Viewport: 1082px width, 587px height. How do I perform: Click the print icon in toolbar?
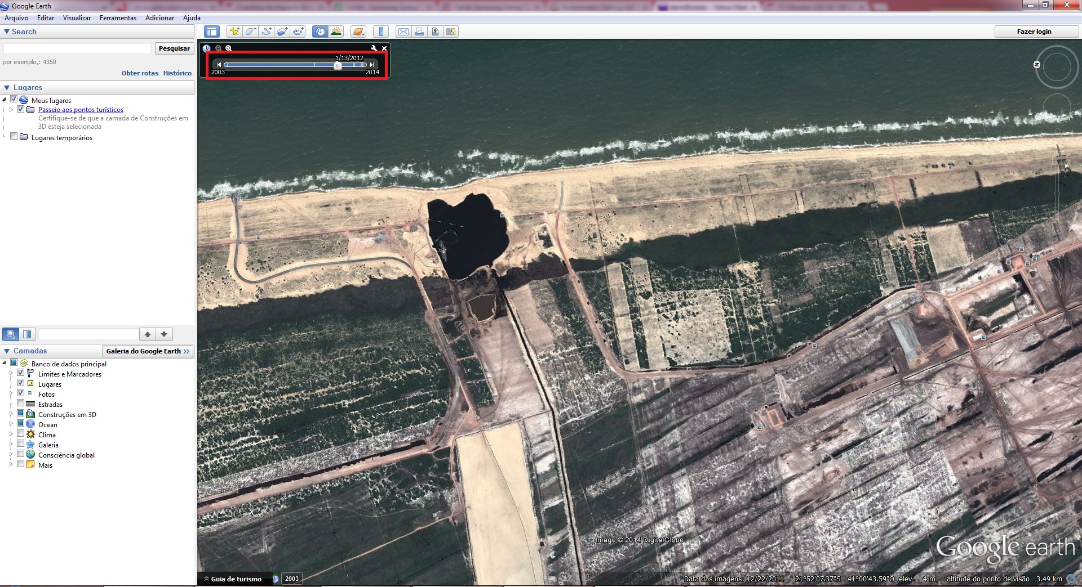(419, 32)
